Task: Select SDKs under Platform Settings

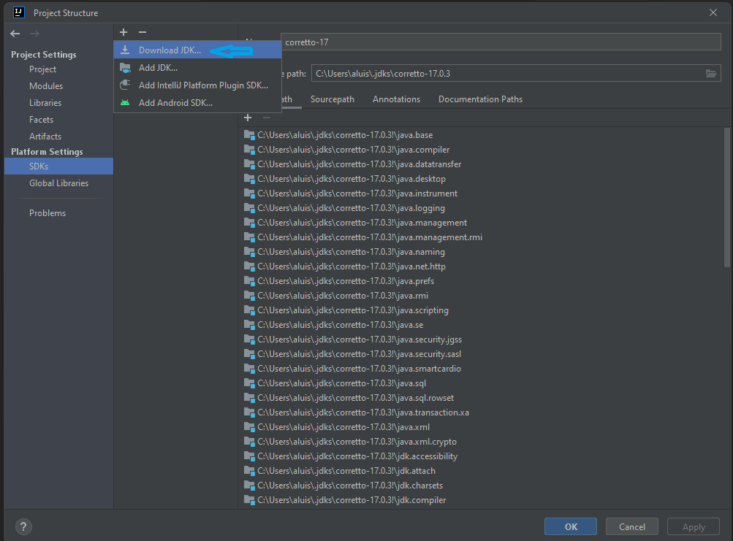Action: coord(58,166)
